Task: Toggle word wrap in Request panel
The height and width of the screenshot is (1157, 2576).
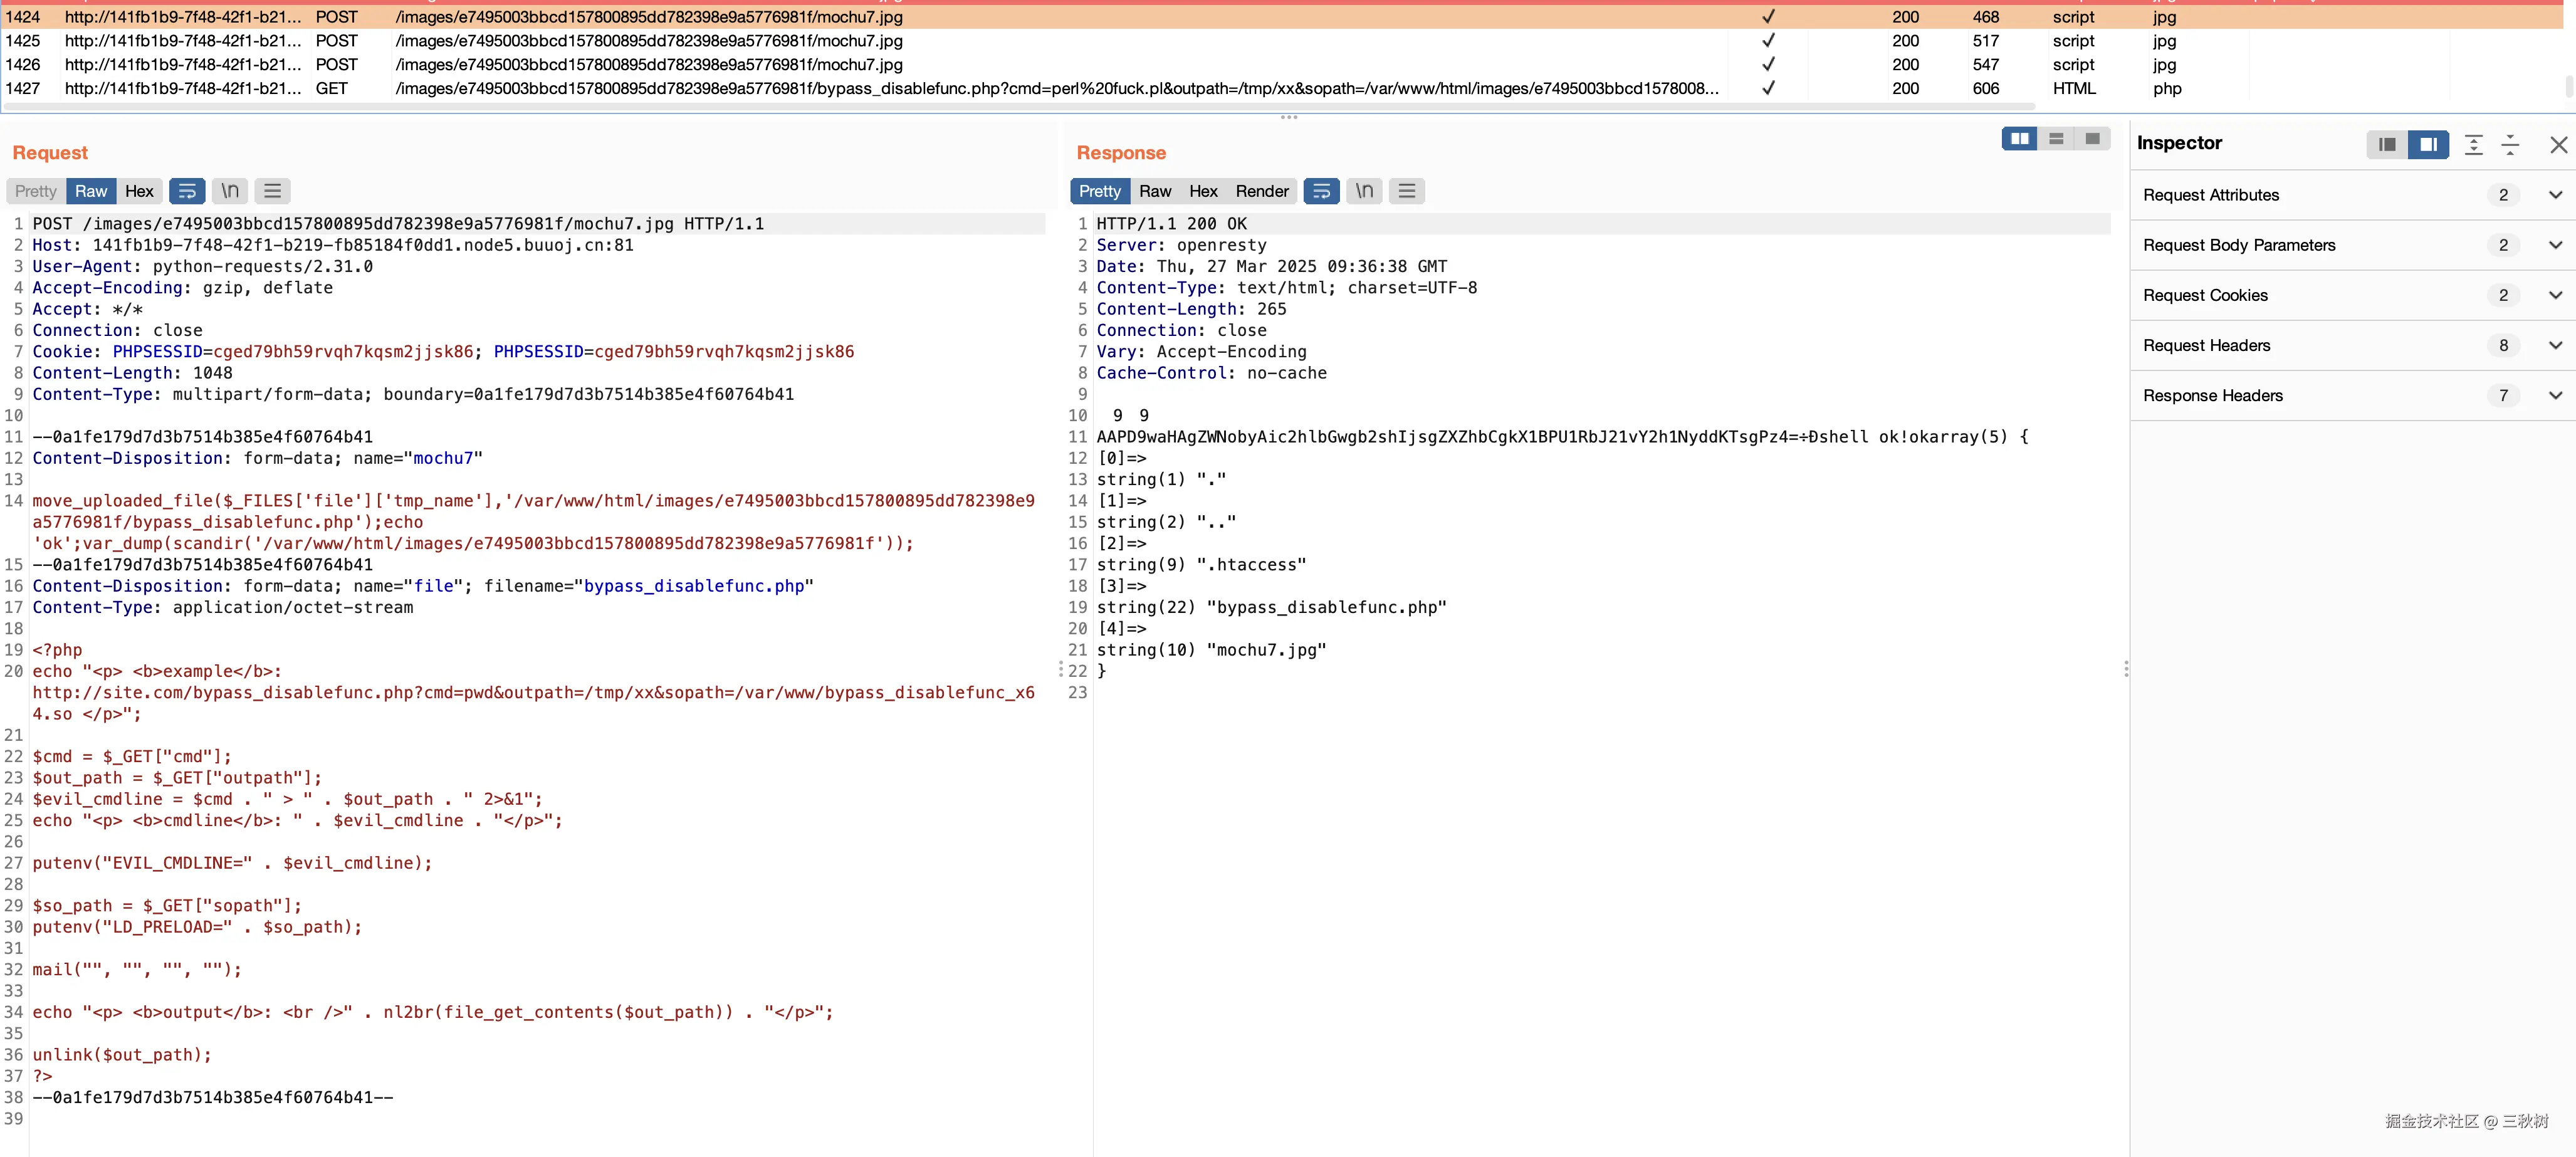Action: pyautogui.click(x=187, y=191)
